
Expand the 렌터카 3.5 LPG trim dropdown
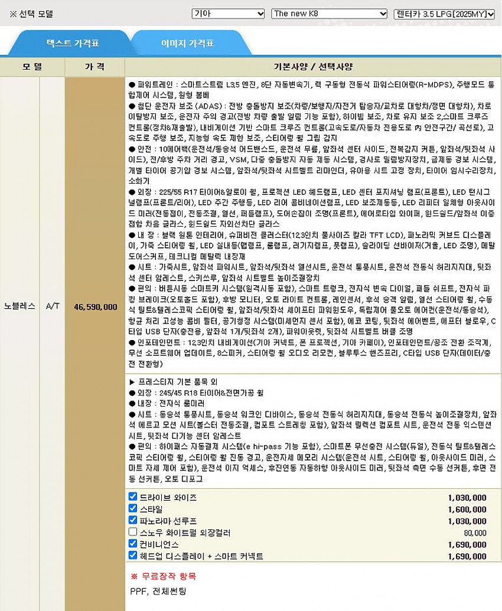tap(444, 14)
